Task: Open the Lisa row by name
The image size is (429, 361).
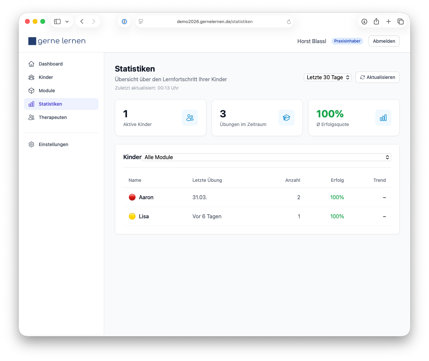Action: 144,216
